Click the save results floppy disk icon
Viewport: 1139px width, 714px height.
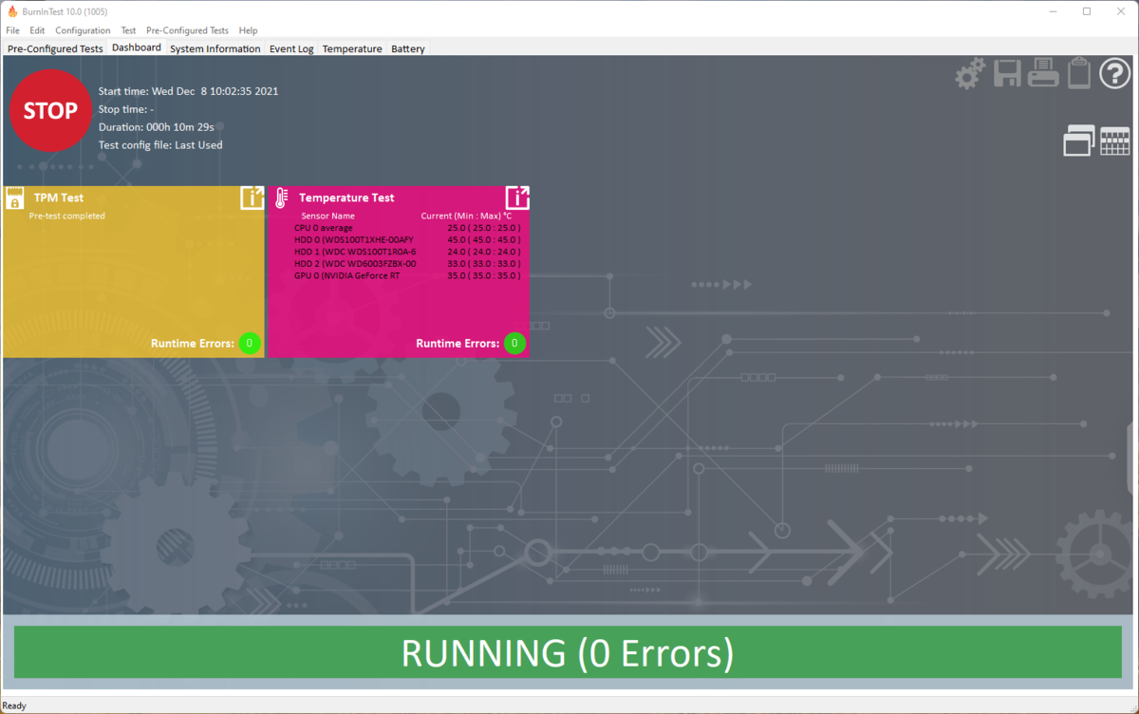click(1007, 73)
